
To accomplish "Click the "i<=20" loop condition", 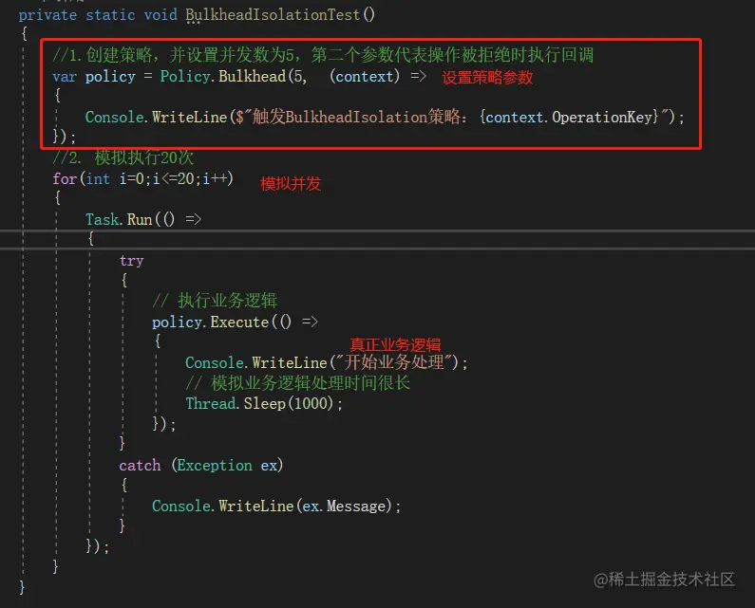I will click(174, 179).
